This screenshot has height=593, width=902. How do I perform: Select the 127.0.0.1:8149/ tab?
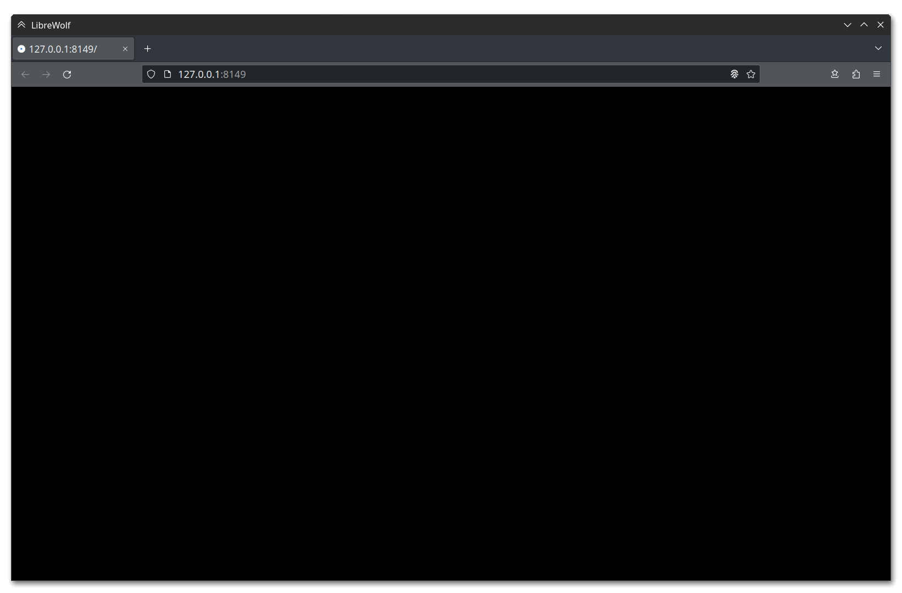click(66, 49)
